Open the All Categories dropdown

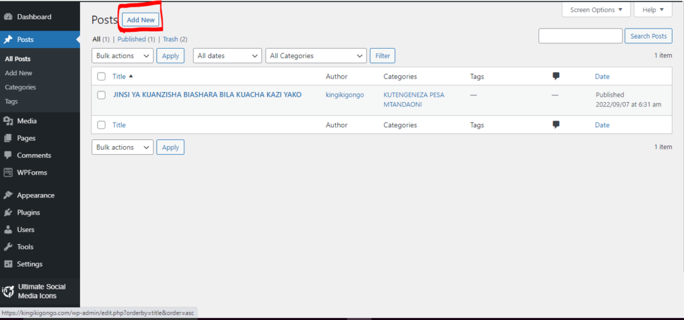(316, 56)
